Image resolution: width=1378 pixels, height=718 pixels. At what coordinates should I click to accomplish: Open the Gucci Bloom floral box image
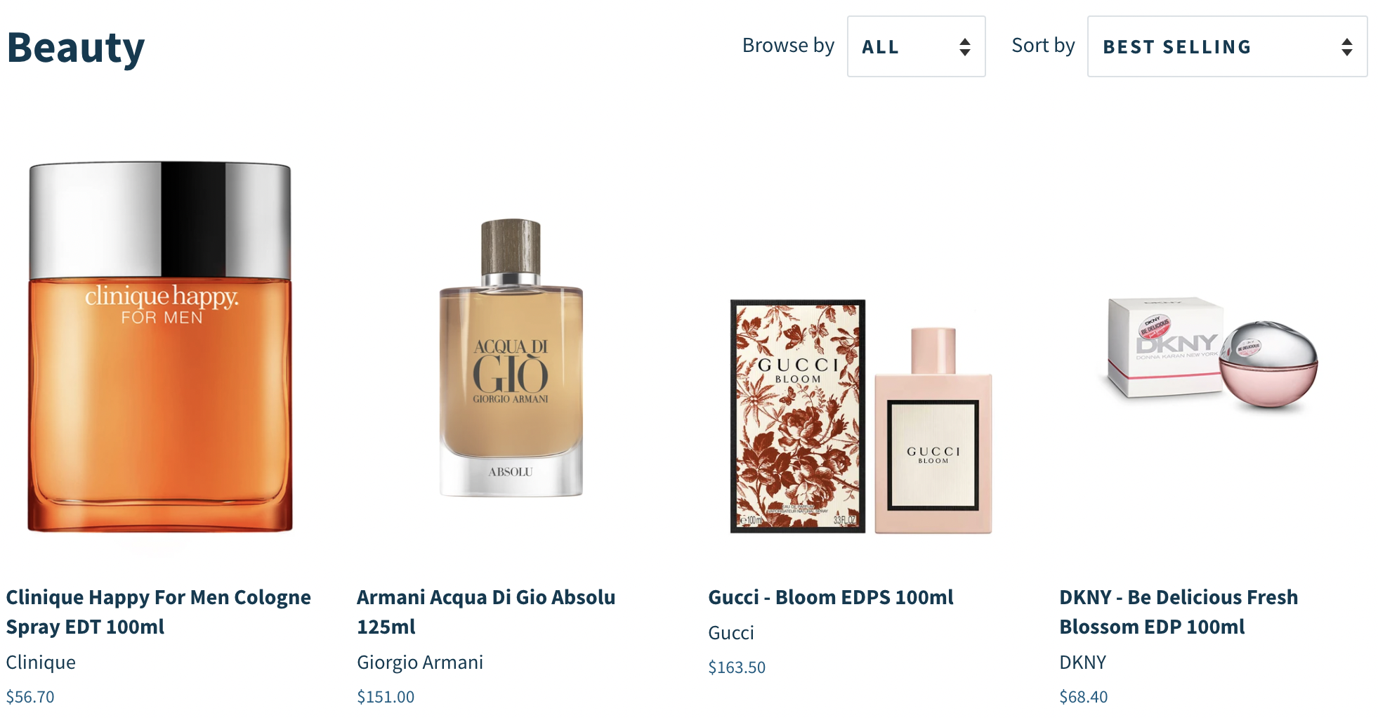pyautogui.click(x=798, y=417)
